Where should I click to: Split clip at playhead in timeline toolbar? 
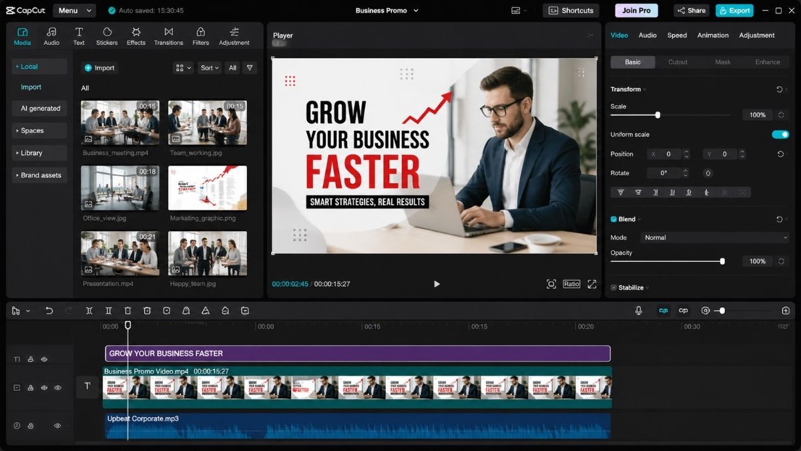pyautogui.click(x=89, y=311)
